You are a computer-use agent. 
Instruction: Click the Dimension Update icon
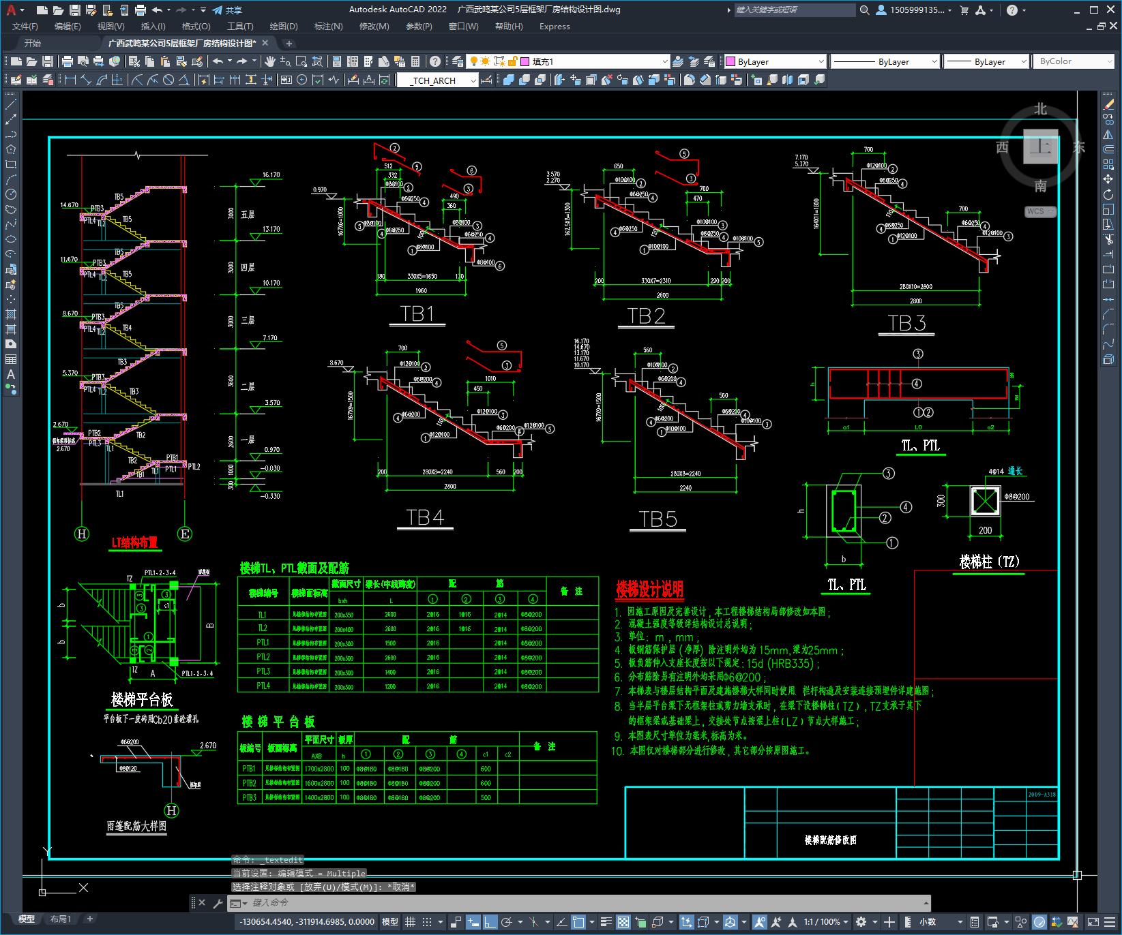point(385,80)
